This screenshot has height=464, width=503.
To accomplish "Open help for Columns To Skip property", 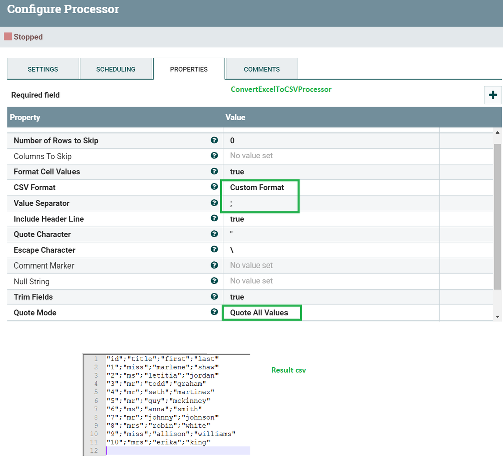I will pos(214,156).
